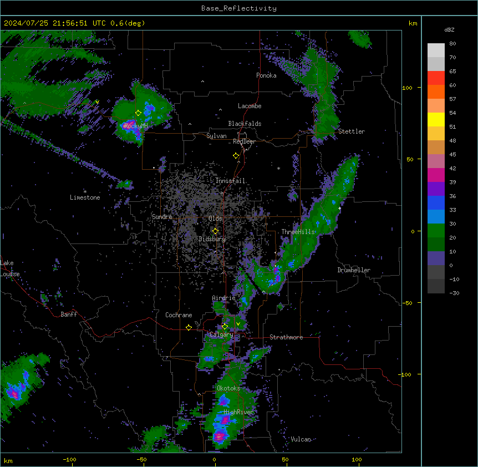The height and width of the screenshot is (467, 478).
Task: Click the HighRiver town label
Action: [x=238, y=412]
